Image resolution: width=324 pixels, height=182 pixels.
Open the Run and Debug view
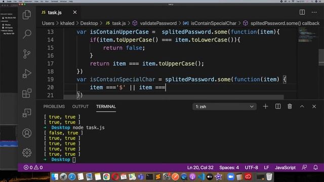click(27, 74)
